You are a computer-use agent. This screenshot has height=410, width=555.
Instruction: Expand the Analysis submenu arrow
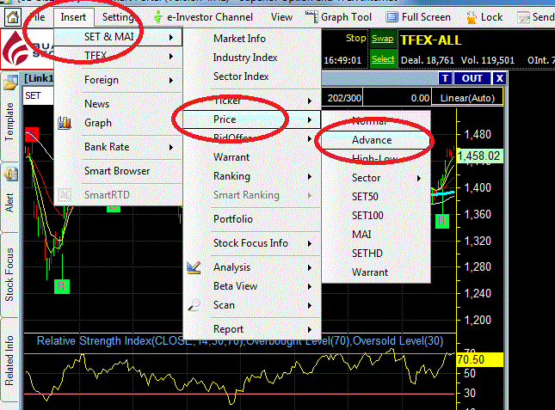coord(310,267)
